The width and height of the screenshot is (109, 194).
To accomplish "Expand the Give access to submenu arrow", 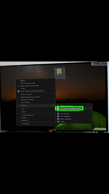I will click(x=54, y=94).
